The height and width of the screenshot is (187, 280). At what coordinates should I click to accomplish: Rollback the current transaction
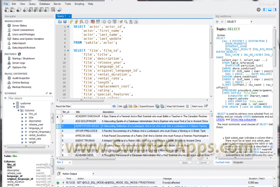point(109,22)
